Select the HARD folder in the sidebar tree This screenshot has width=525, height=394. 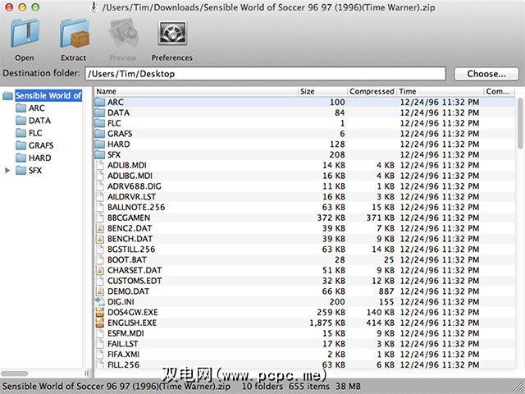40,158
